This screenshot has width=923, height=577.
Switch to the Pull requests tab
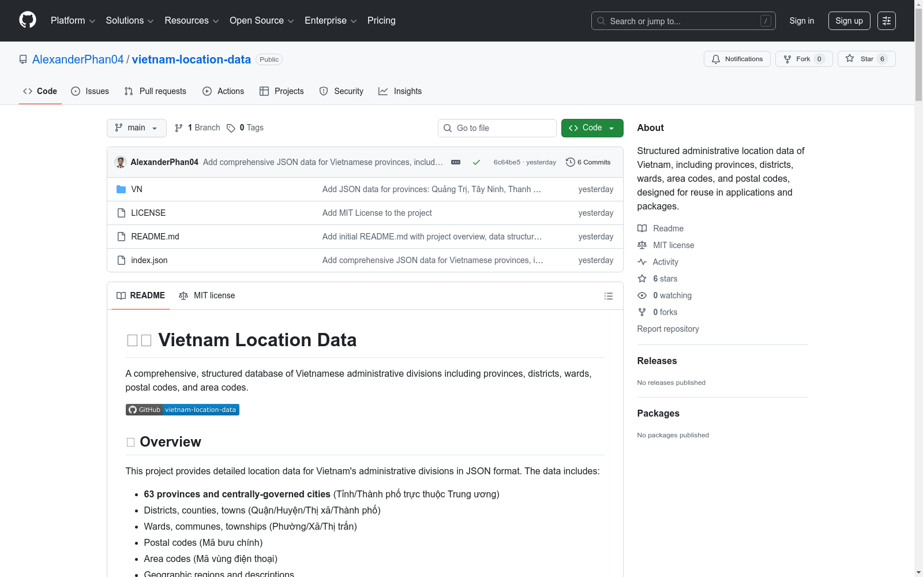click(x=155, y=91)
